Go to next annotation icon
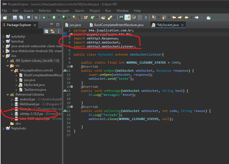 click(153, 18)
